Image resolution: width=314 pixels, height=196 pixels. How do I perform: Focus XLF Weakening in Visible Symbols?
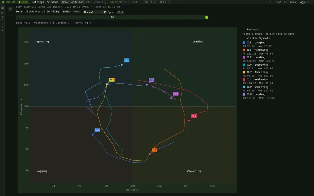click(257, 50)
